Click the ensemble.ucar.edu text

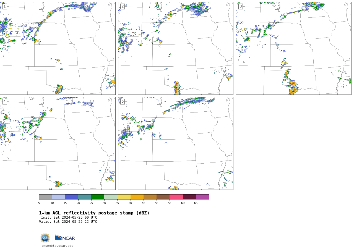[58, 246]
